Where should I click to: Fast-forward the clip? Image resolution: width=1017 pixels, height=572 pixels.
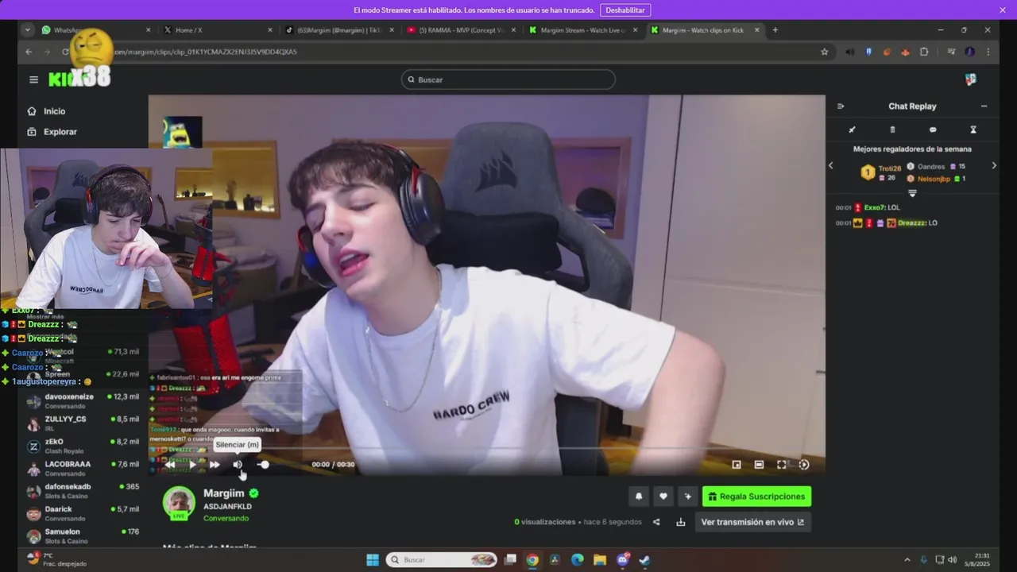[x=215, y=465]
